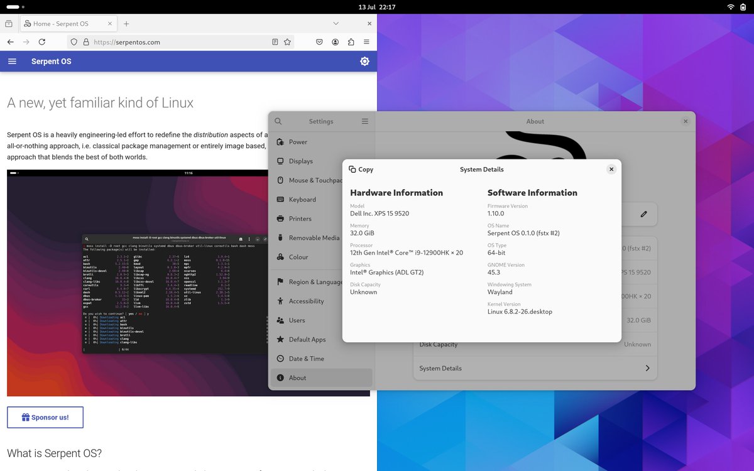The height and width of the screenshot is (471, 754).
Task: Open browser extensions puzzle icon
Action: (x=351, y=42)
